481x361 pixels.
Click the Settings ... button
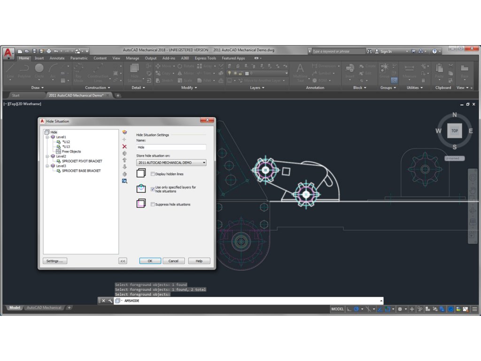point(54,261)
